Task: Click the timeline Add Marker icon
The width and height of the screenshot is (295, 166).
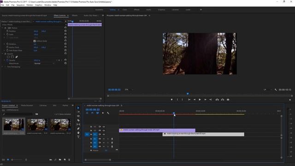Action: tap(103, 113)
